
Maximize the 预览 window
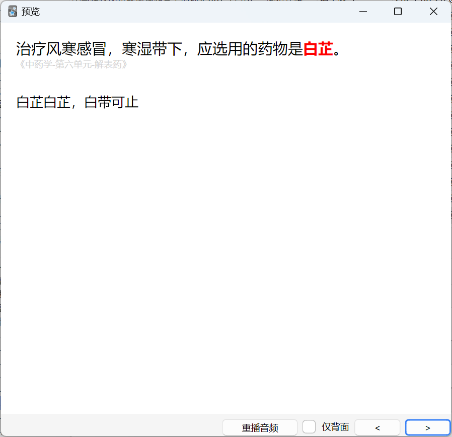(398, 12)
